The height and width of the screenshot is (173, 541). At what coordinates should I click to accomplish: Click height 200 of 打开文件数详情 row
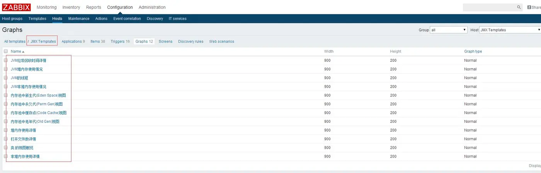393,139
